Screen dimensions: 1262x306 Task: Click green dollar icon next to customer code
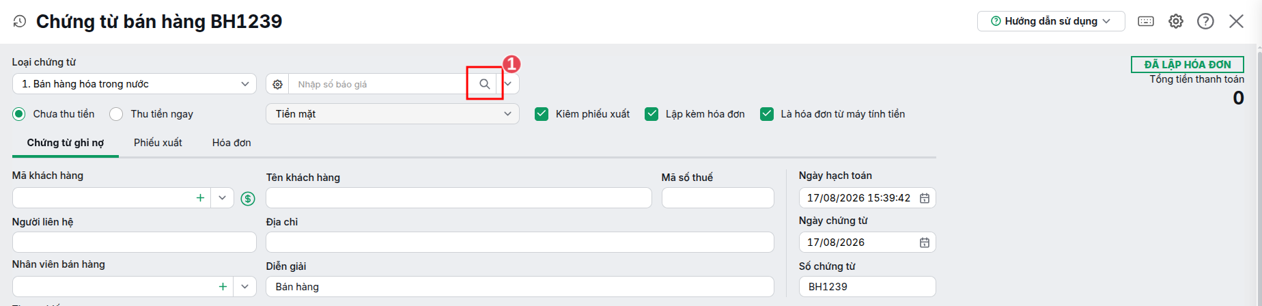point(248,199)
